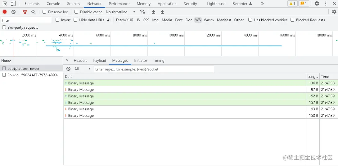Open the Application tab
Image resolution: width=338 pixels, height=166 pixels.
[167, 4]
